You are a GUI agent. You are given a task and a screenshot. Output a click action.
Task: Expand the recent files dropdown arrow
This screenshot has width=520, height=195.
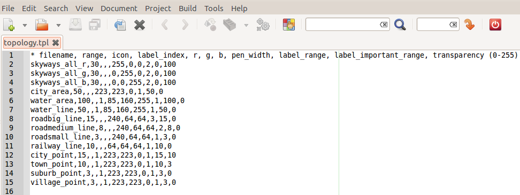coord(59,25)
